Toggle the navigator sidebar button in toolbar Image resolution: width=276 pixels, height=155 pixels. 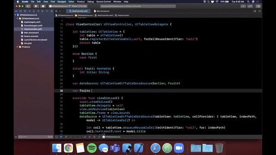(28, 6)
